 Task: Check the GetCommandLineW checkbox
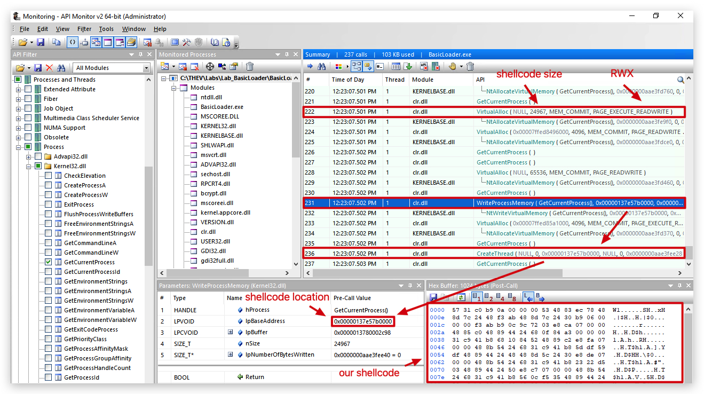click(x=49, y=253)
